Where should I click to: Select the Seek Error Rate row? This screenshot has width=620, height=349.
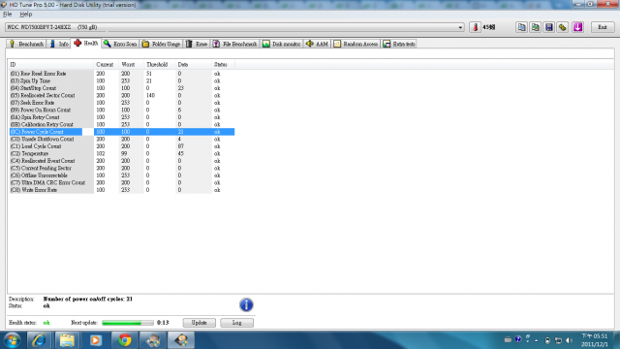coord(122,103)
